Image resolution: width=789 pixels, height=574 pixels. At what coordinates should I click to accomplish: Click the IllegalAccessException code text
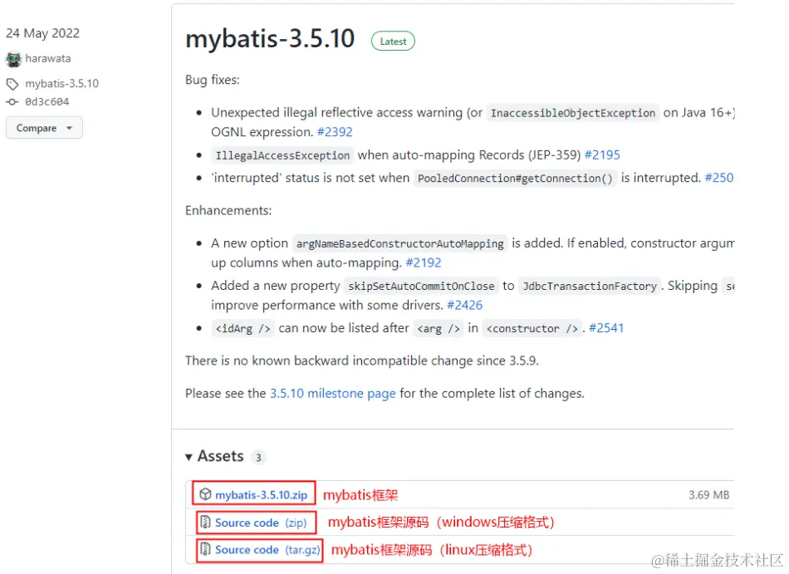282,155
